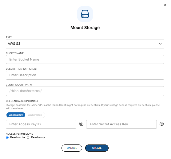The height and width of the screenshot is (159, 171).
Task: Toggle visibility of the Access Key ID
Action: tap(81, 124)
